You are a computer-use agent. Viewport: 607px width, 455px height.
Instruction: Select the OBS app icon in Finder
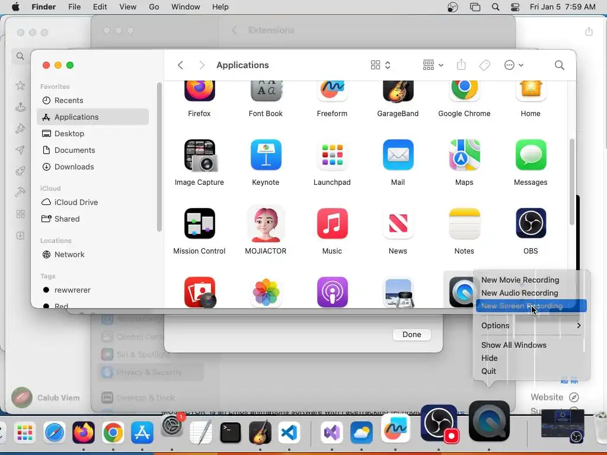[531, 223]
